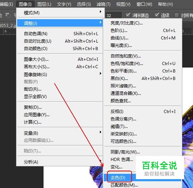Open 应用图像(Y) dialog
Screen dimensions: 193x188
pos(60,115)
